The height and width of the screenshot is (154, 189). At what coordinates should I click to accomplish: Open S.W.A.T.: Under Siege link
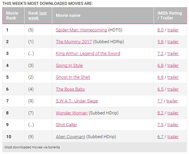(x=77, y=101)
